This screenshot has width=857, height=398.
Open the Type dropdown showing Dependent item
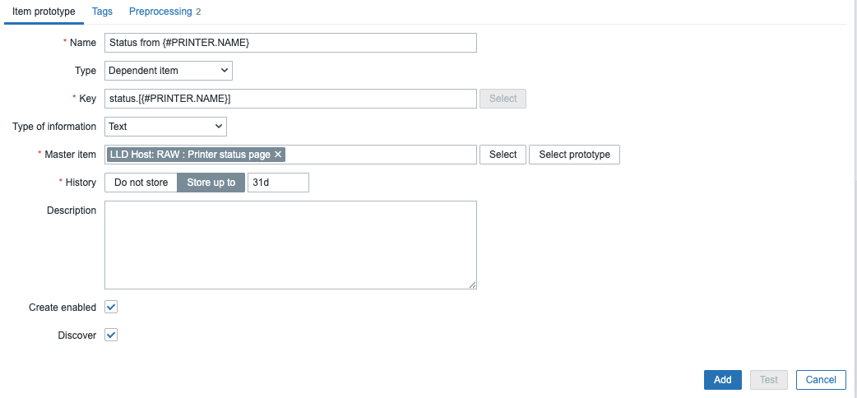click(169, 71)
